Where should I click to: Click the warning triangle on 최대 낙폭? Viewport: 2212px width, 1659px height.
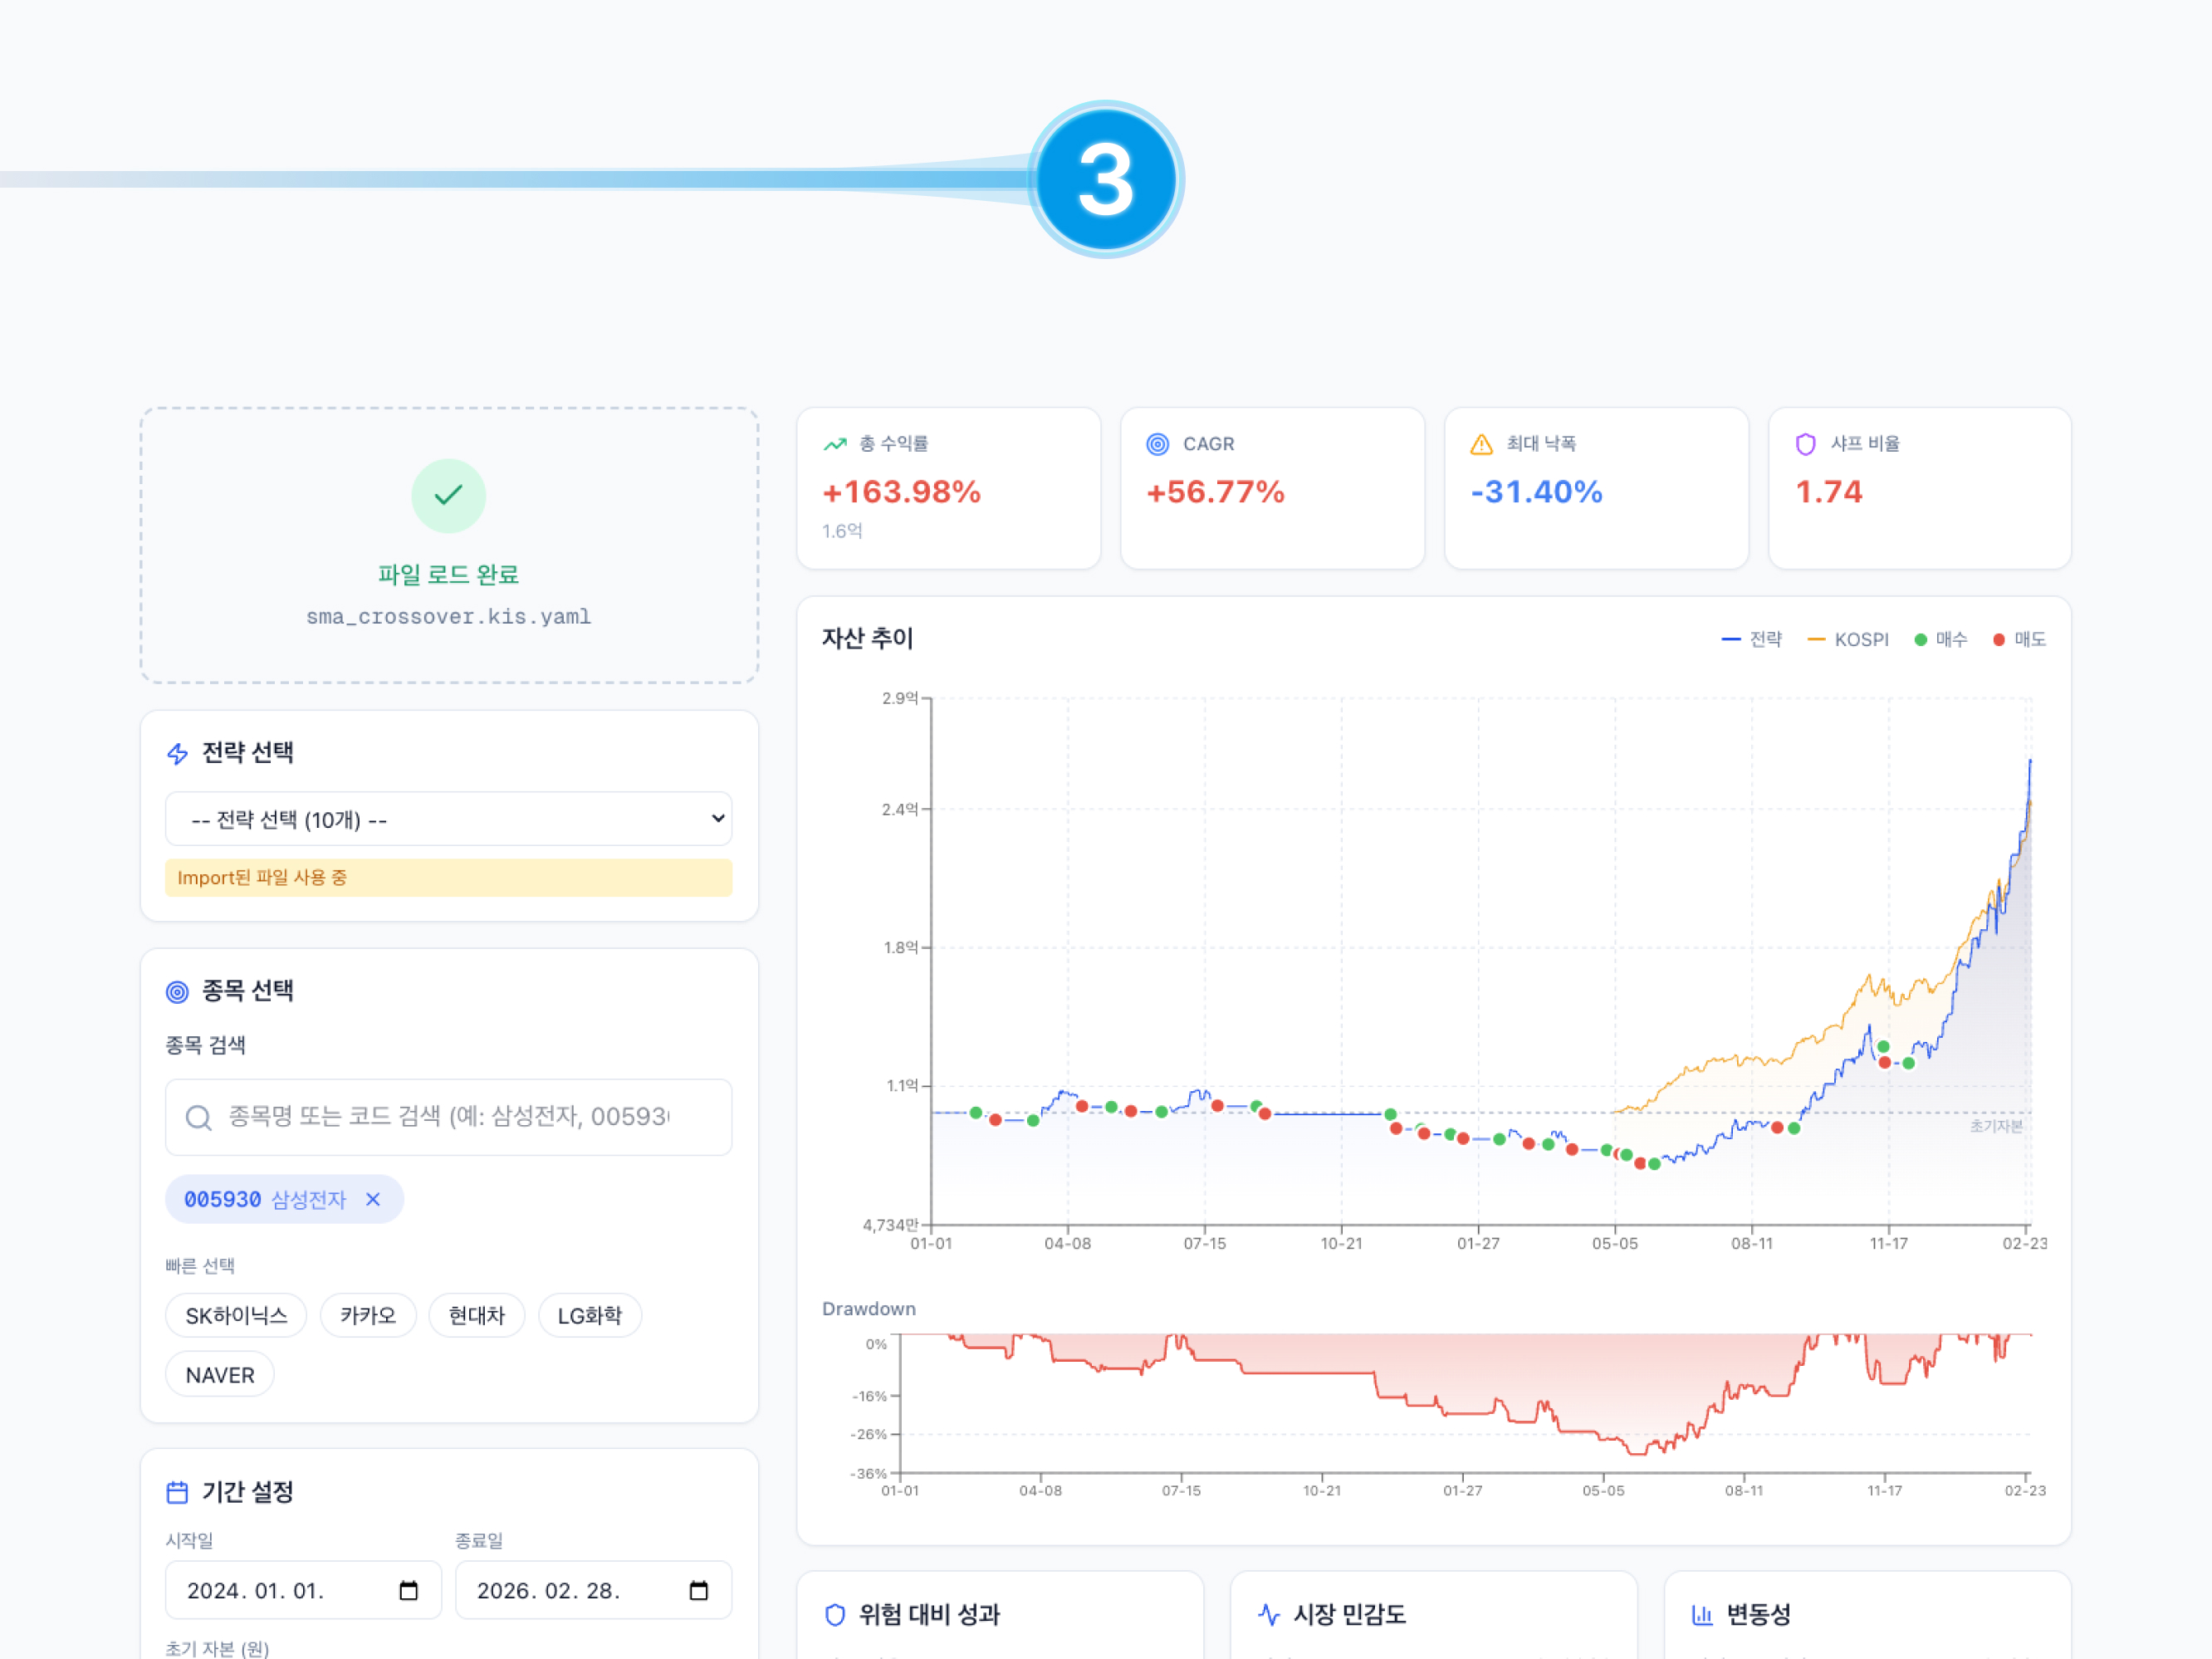click(x=1481, y=444)
